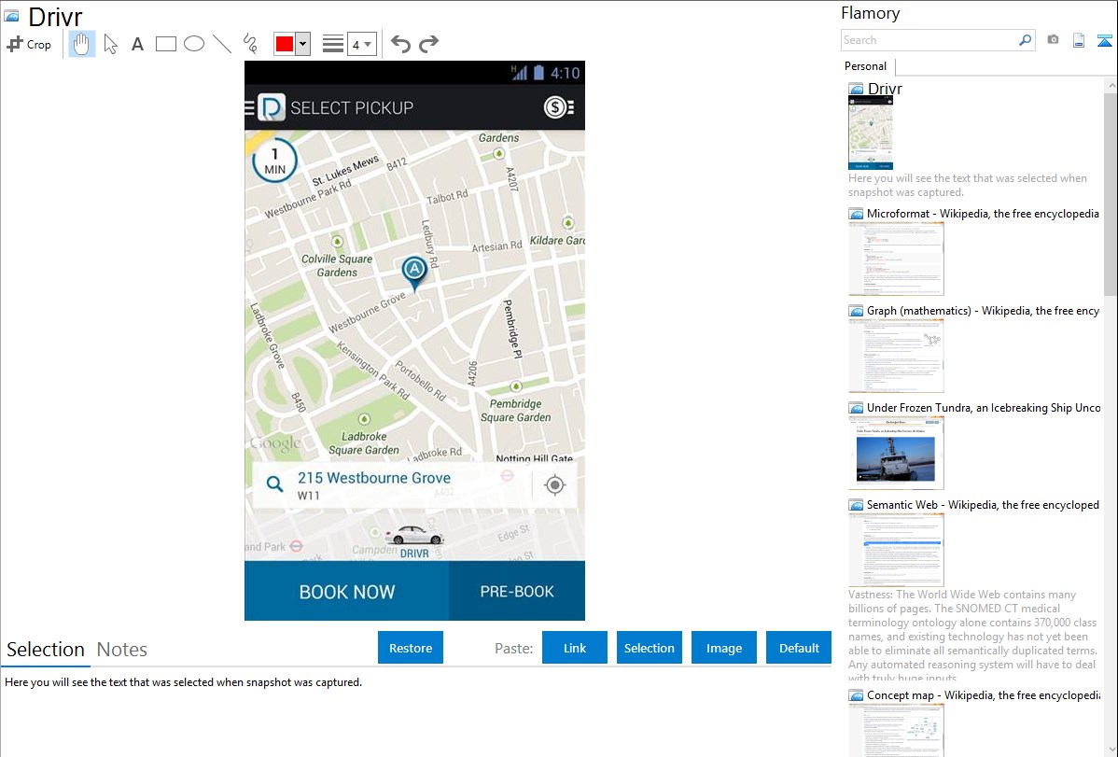This screenshot has height=757, width=1118.
Task: Open the Semantic Web snapshot thumbnail
Action: 896,550
